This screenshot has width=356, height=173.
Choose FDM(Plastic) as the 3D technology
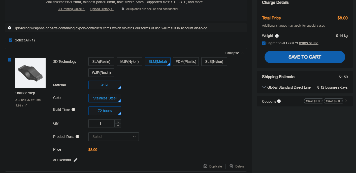coord(186,62)
